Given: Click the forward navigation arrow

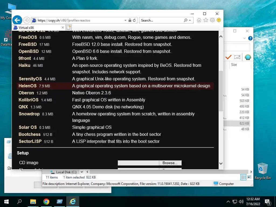Looking at the screenshot, I should (26, 20).
